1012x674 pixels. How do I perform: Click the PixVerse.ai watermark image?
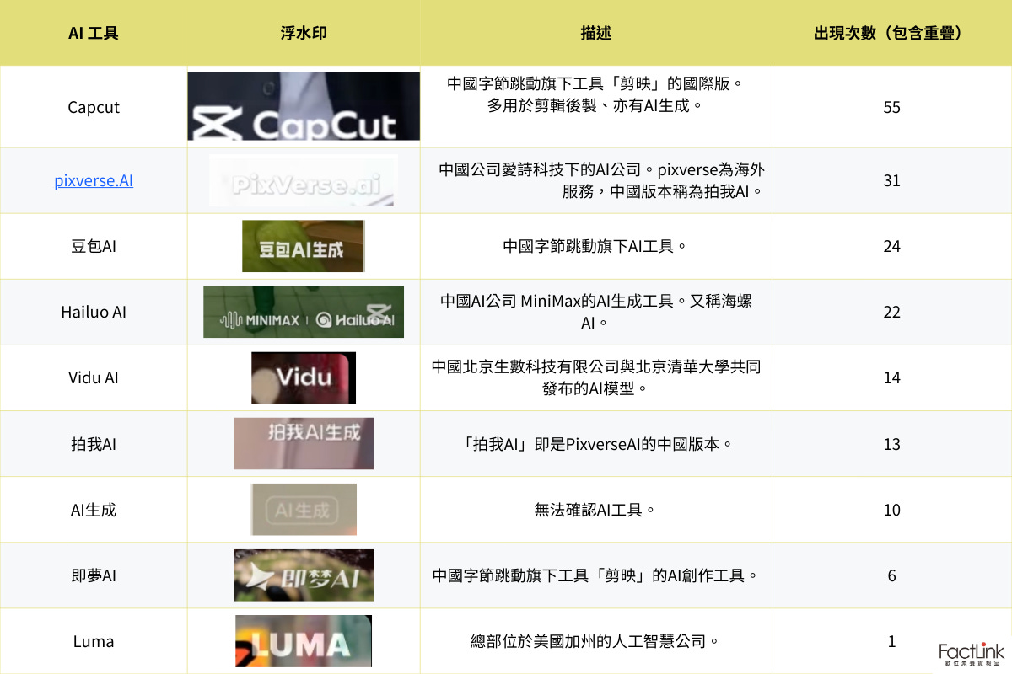[x=304, y=181]
